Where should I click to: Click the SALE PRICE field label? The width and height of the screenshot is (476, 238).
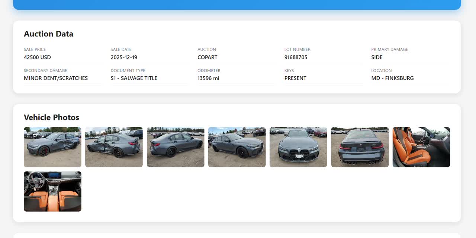[x=35, y=49]
